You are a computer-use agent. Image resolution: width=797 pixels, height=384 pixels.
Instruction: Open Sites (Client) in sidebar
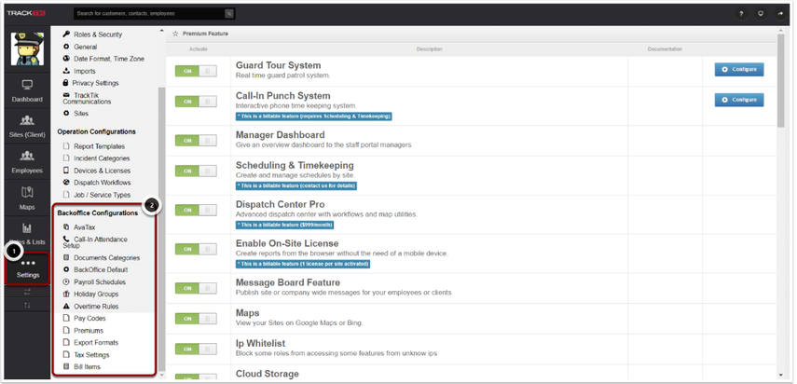pyautogui.click(x=27, y=126)
